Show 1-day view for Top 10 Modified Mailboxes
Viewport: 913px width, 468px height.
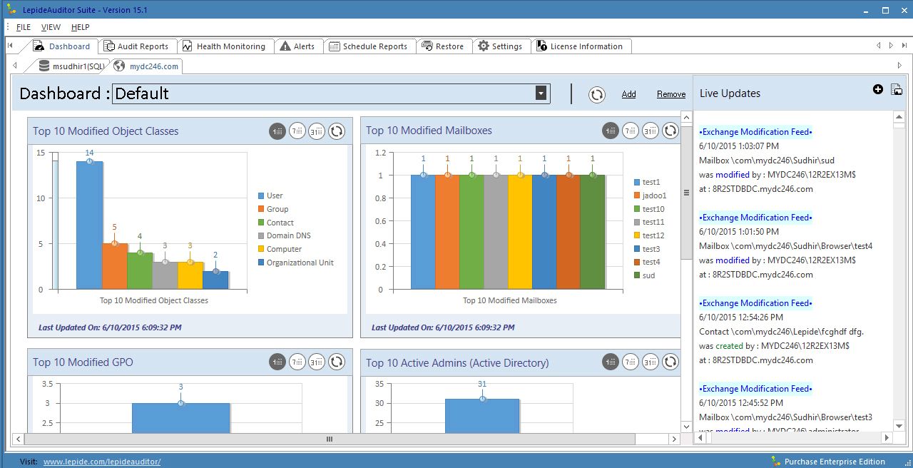(611, 131)
